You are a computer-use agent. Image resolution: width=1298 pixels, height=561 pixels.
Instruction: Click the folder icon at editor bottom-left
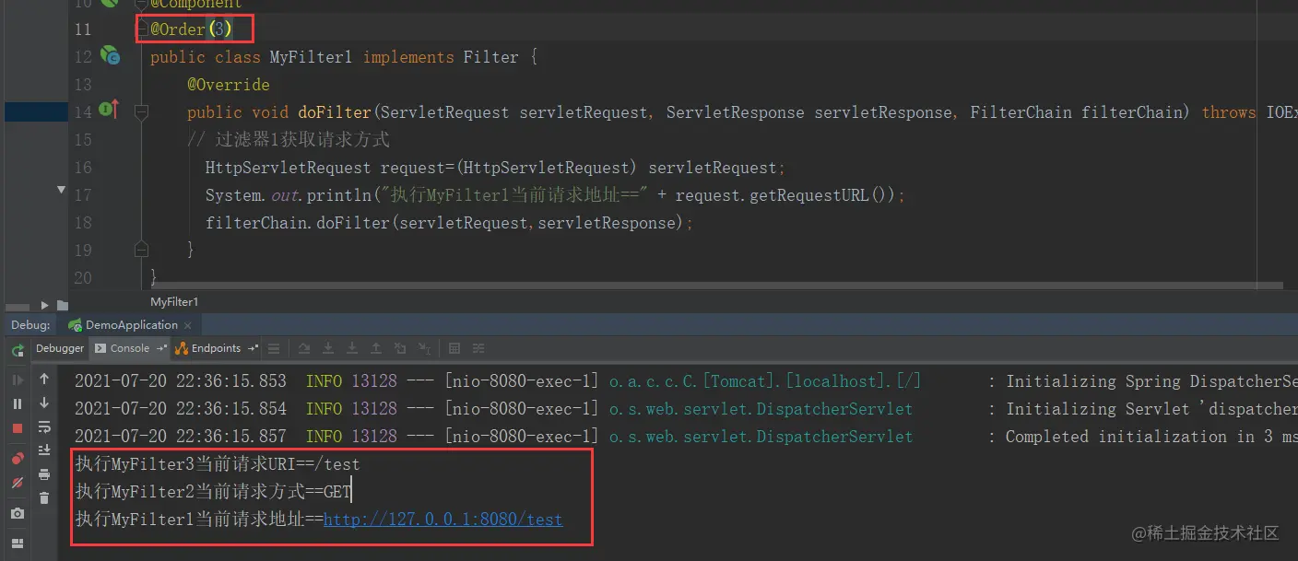point(62,305)
